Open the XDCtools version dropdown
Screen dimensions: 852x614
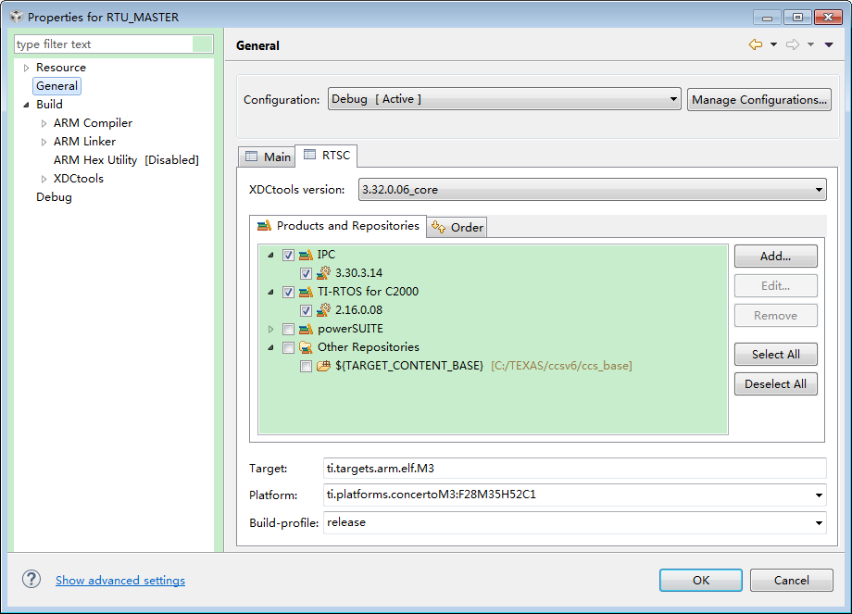pyautogui.click(x=593, y=190)
